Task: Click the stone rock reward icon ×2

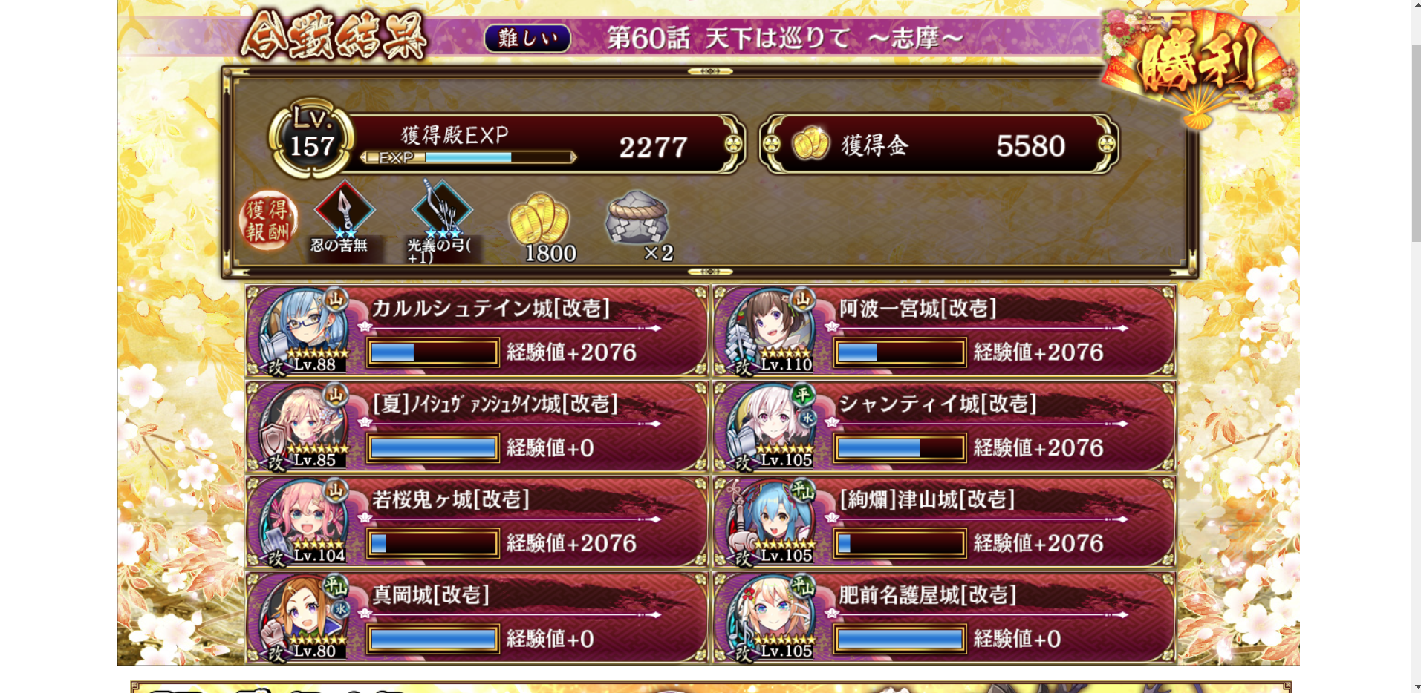Action: click(x=637, y=217)
